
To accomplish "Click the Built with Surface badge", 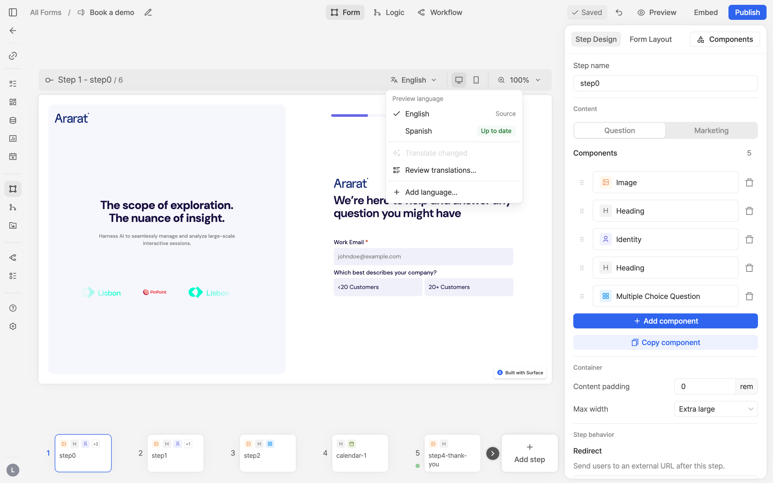I will 520,373.
